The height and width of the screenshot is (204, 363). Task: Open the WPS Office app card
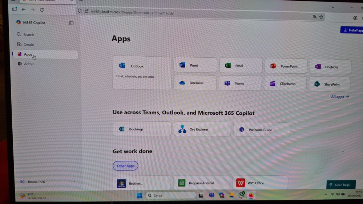click(x=260, y=183)
